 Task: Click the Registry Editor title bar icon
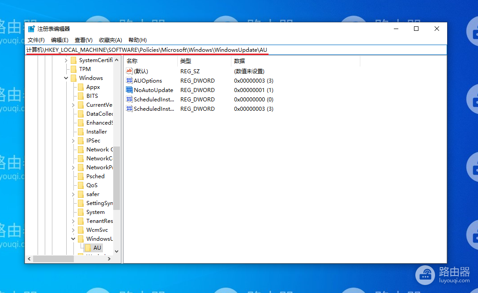point(31,29)
